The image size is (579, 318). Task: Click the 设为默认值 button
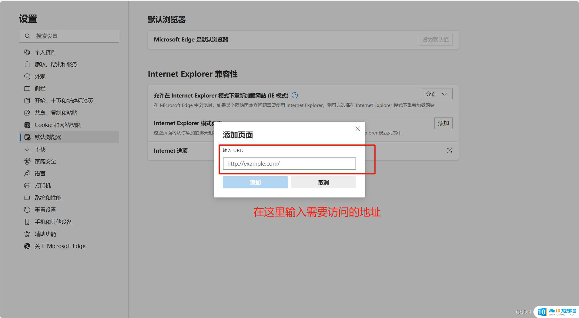tap(435, 40)
